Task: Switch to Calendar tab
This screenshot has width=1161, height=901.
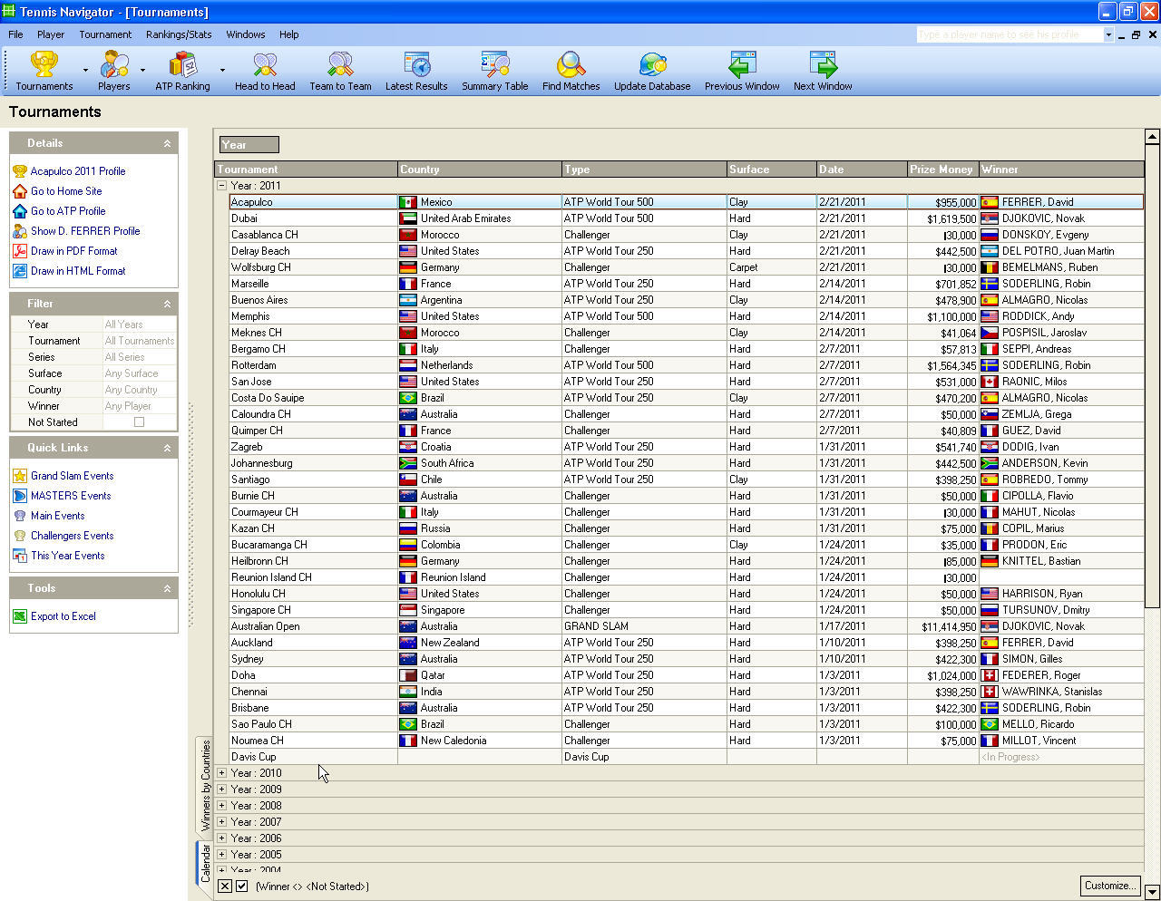Action: coord(205,863)
